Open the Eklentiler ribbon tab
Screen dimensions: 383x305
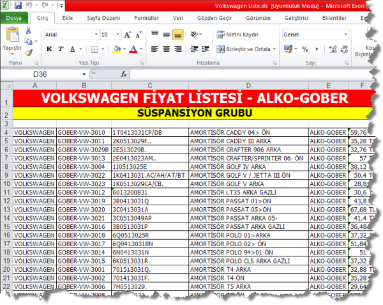(334, 18)
